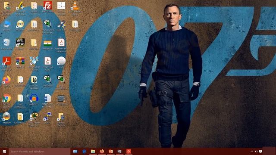Screen dimensions: 276x155
Task: Open PowerPoint from the taskbar
Action: click(x=111, y=151)
